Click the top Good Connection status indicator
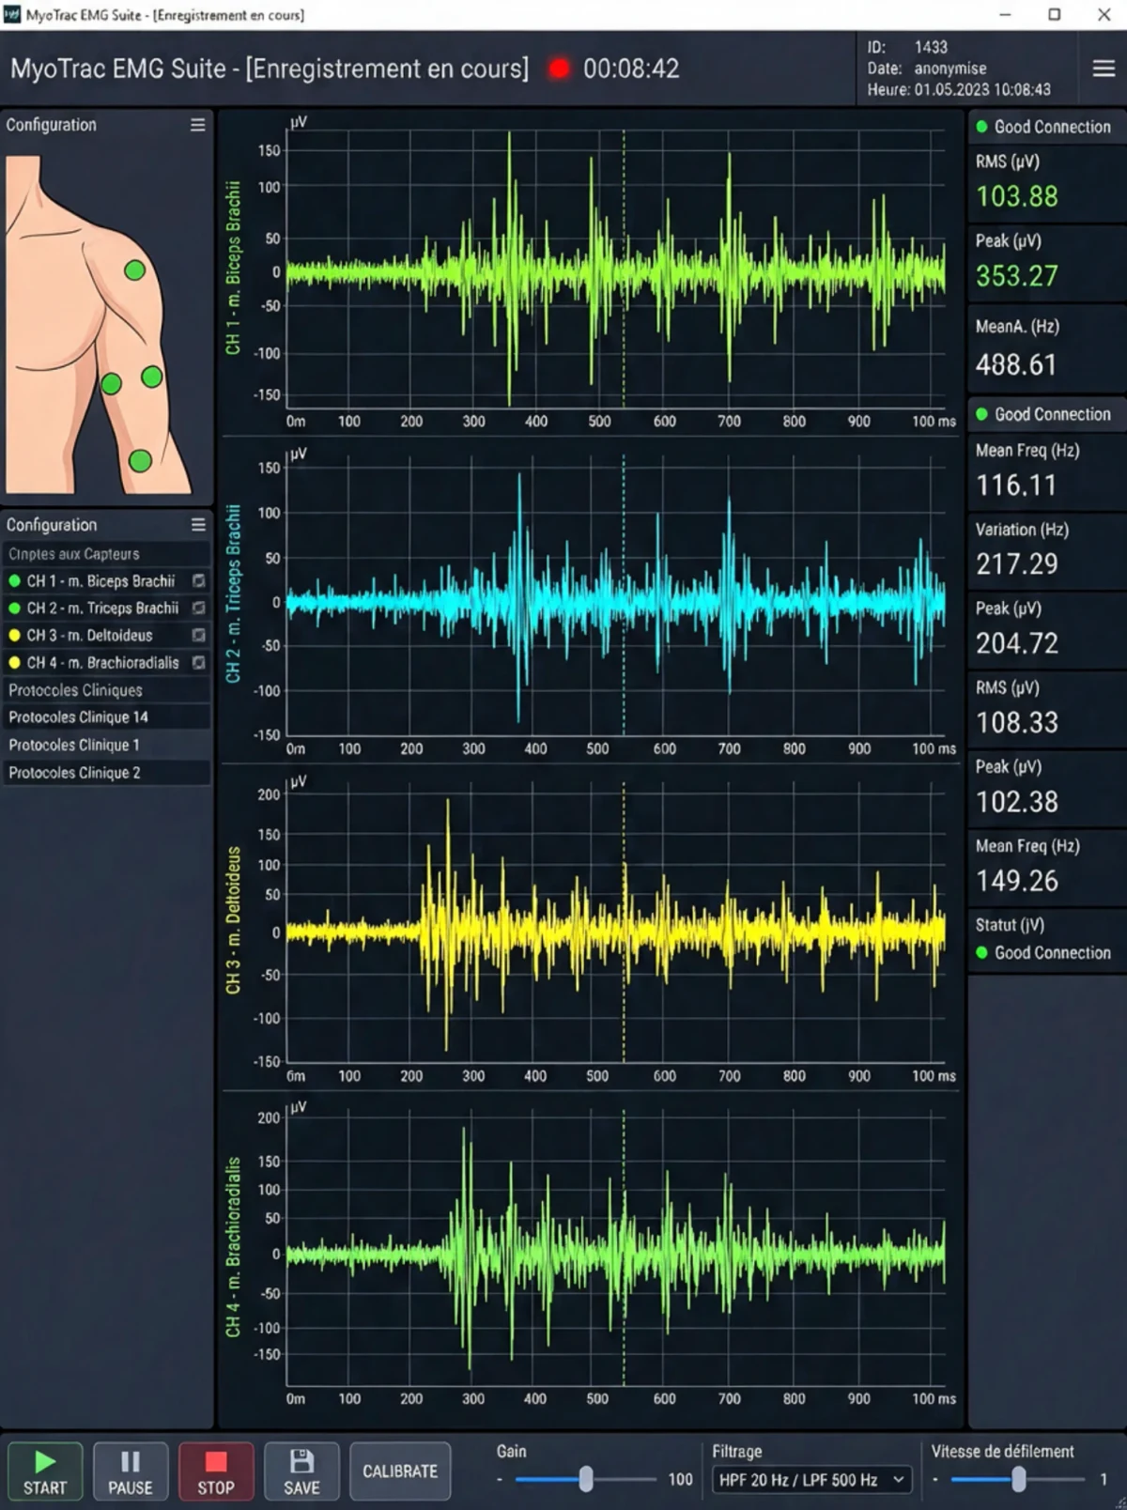 [x=1042, y=127]
